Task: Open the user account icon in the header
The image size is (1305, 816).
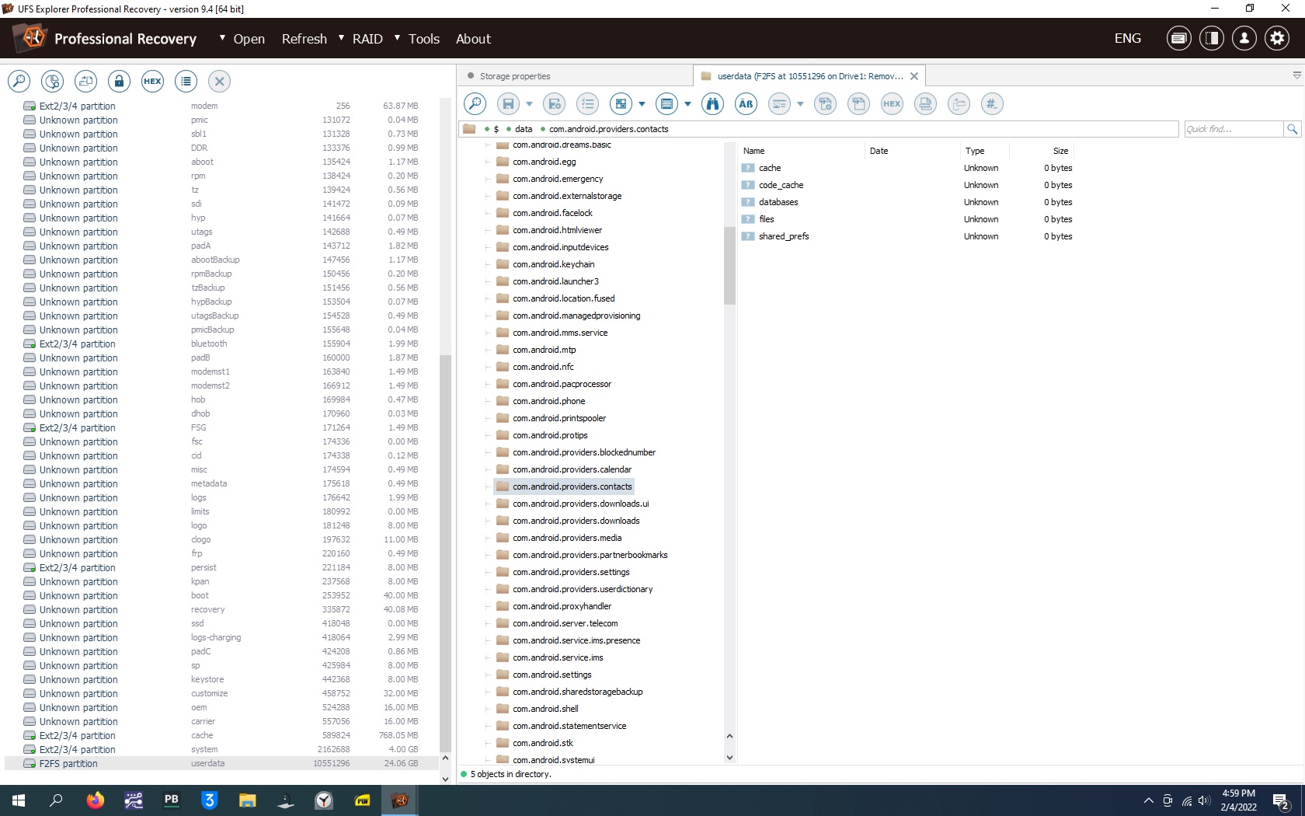Action: coord(1244,38)
